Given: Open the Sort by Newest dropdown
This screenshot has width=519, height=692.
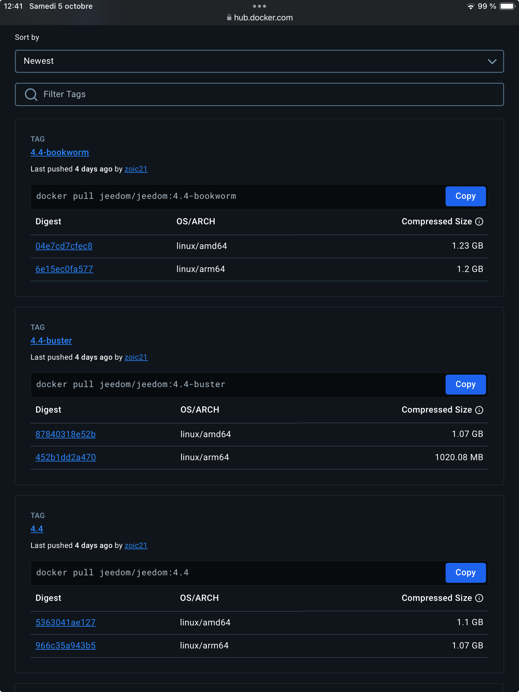Looking at the screenshot, I should coord(259,61).
